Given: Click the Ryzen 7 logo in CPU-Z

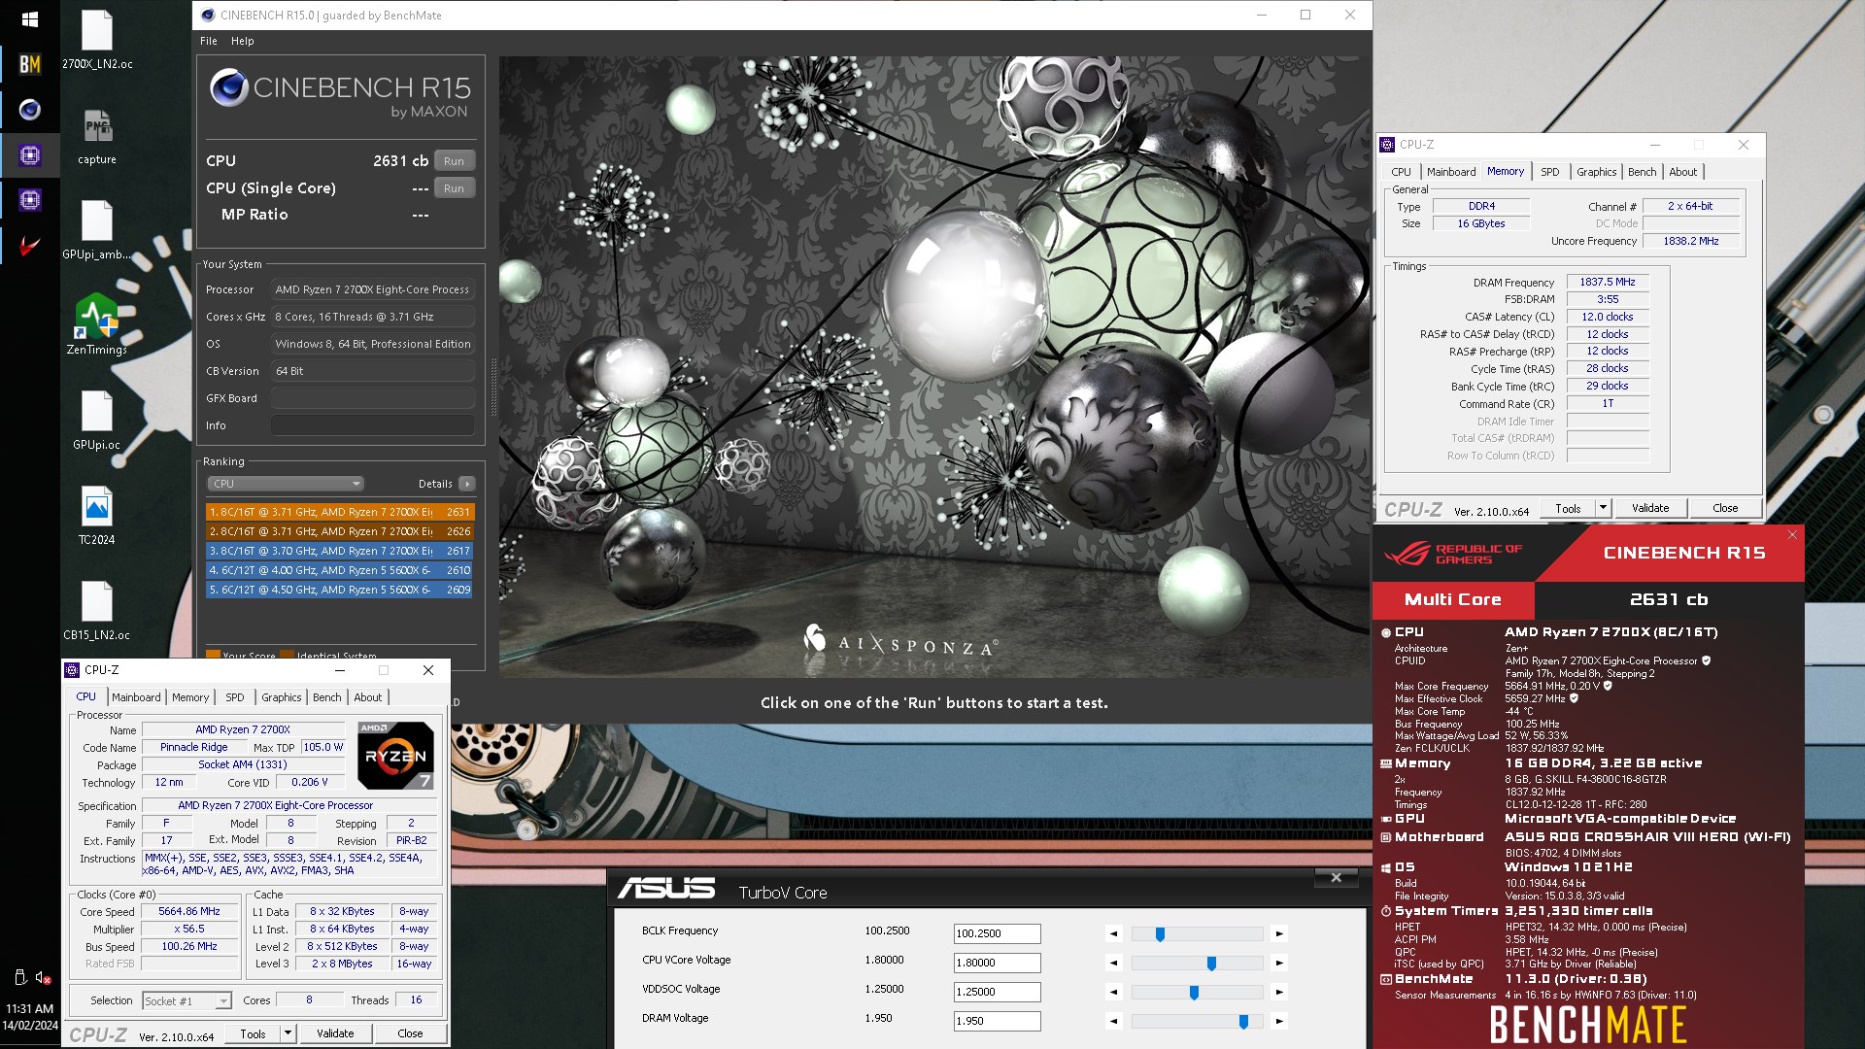Looking at the screenshot, I should 395,755.
